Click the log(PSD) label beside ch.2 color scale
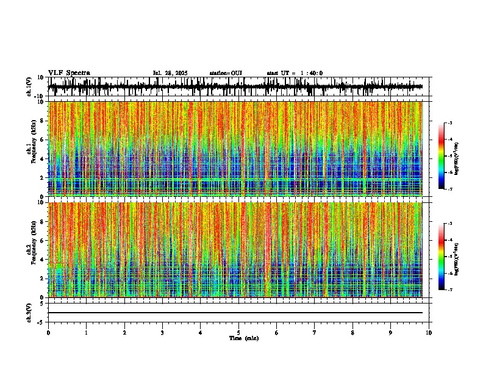This screenshot has width=483, height=373. pyautogui.click(x=457, y=259)
